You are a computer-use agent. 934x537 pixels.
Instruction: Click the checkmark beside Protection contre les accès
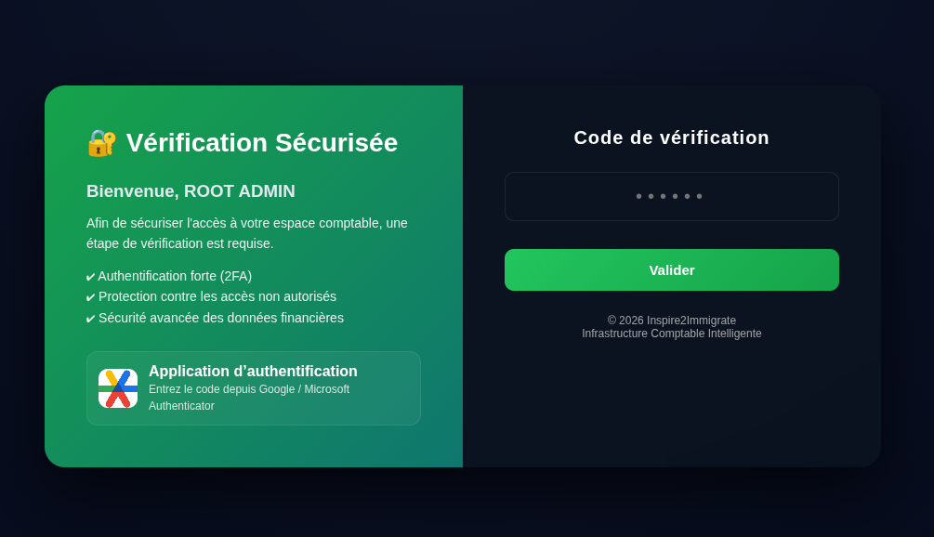(90, 297)
